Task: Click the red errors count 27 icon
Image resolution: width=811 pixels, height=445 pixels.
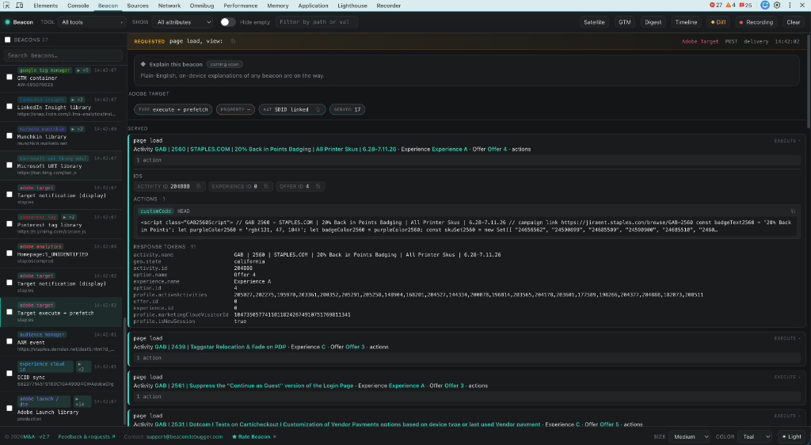Action: tap(716, 6)
